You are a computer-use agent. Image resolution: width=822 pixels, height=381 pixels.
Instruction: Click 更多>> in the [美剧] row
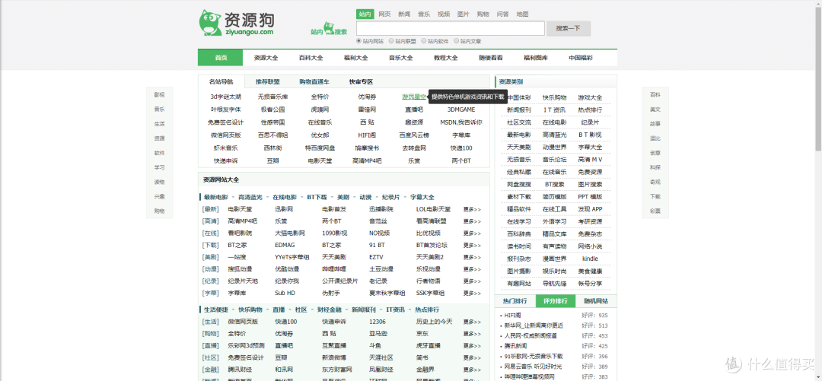pos(472,257)
